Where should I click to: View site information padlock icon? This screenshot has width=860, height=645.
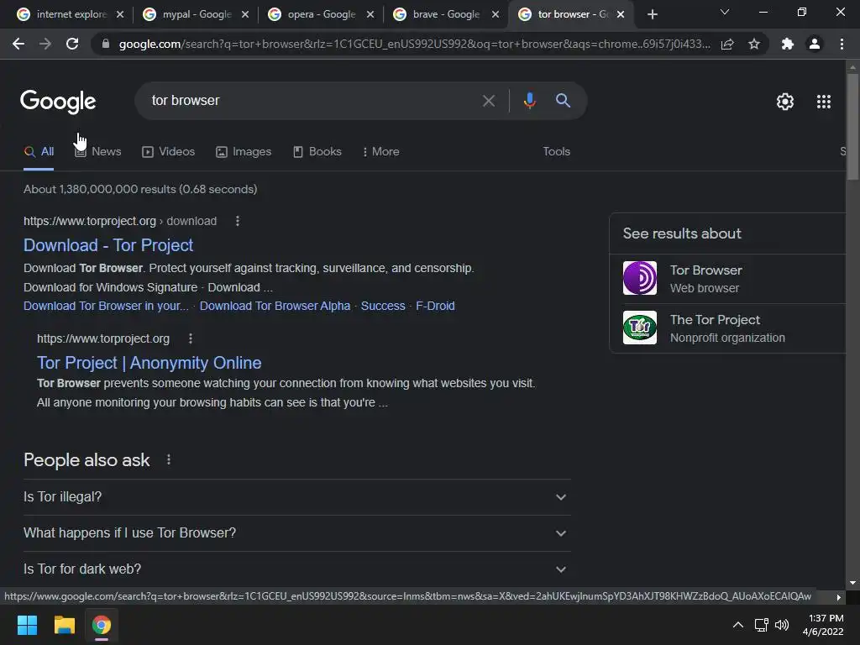coord(105,44)
